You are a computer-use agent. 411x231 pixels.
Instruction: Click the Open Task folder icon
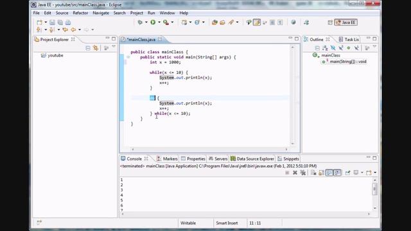coord(223,22)
